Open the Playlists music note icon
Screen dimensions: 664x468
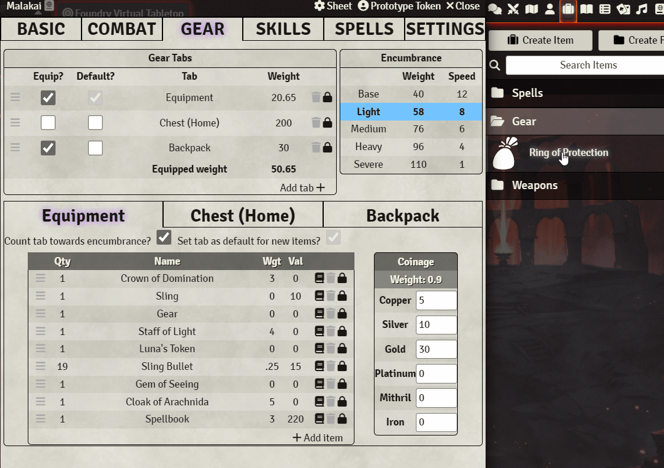tap(642, 9)
